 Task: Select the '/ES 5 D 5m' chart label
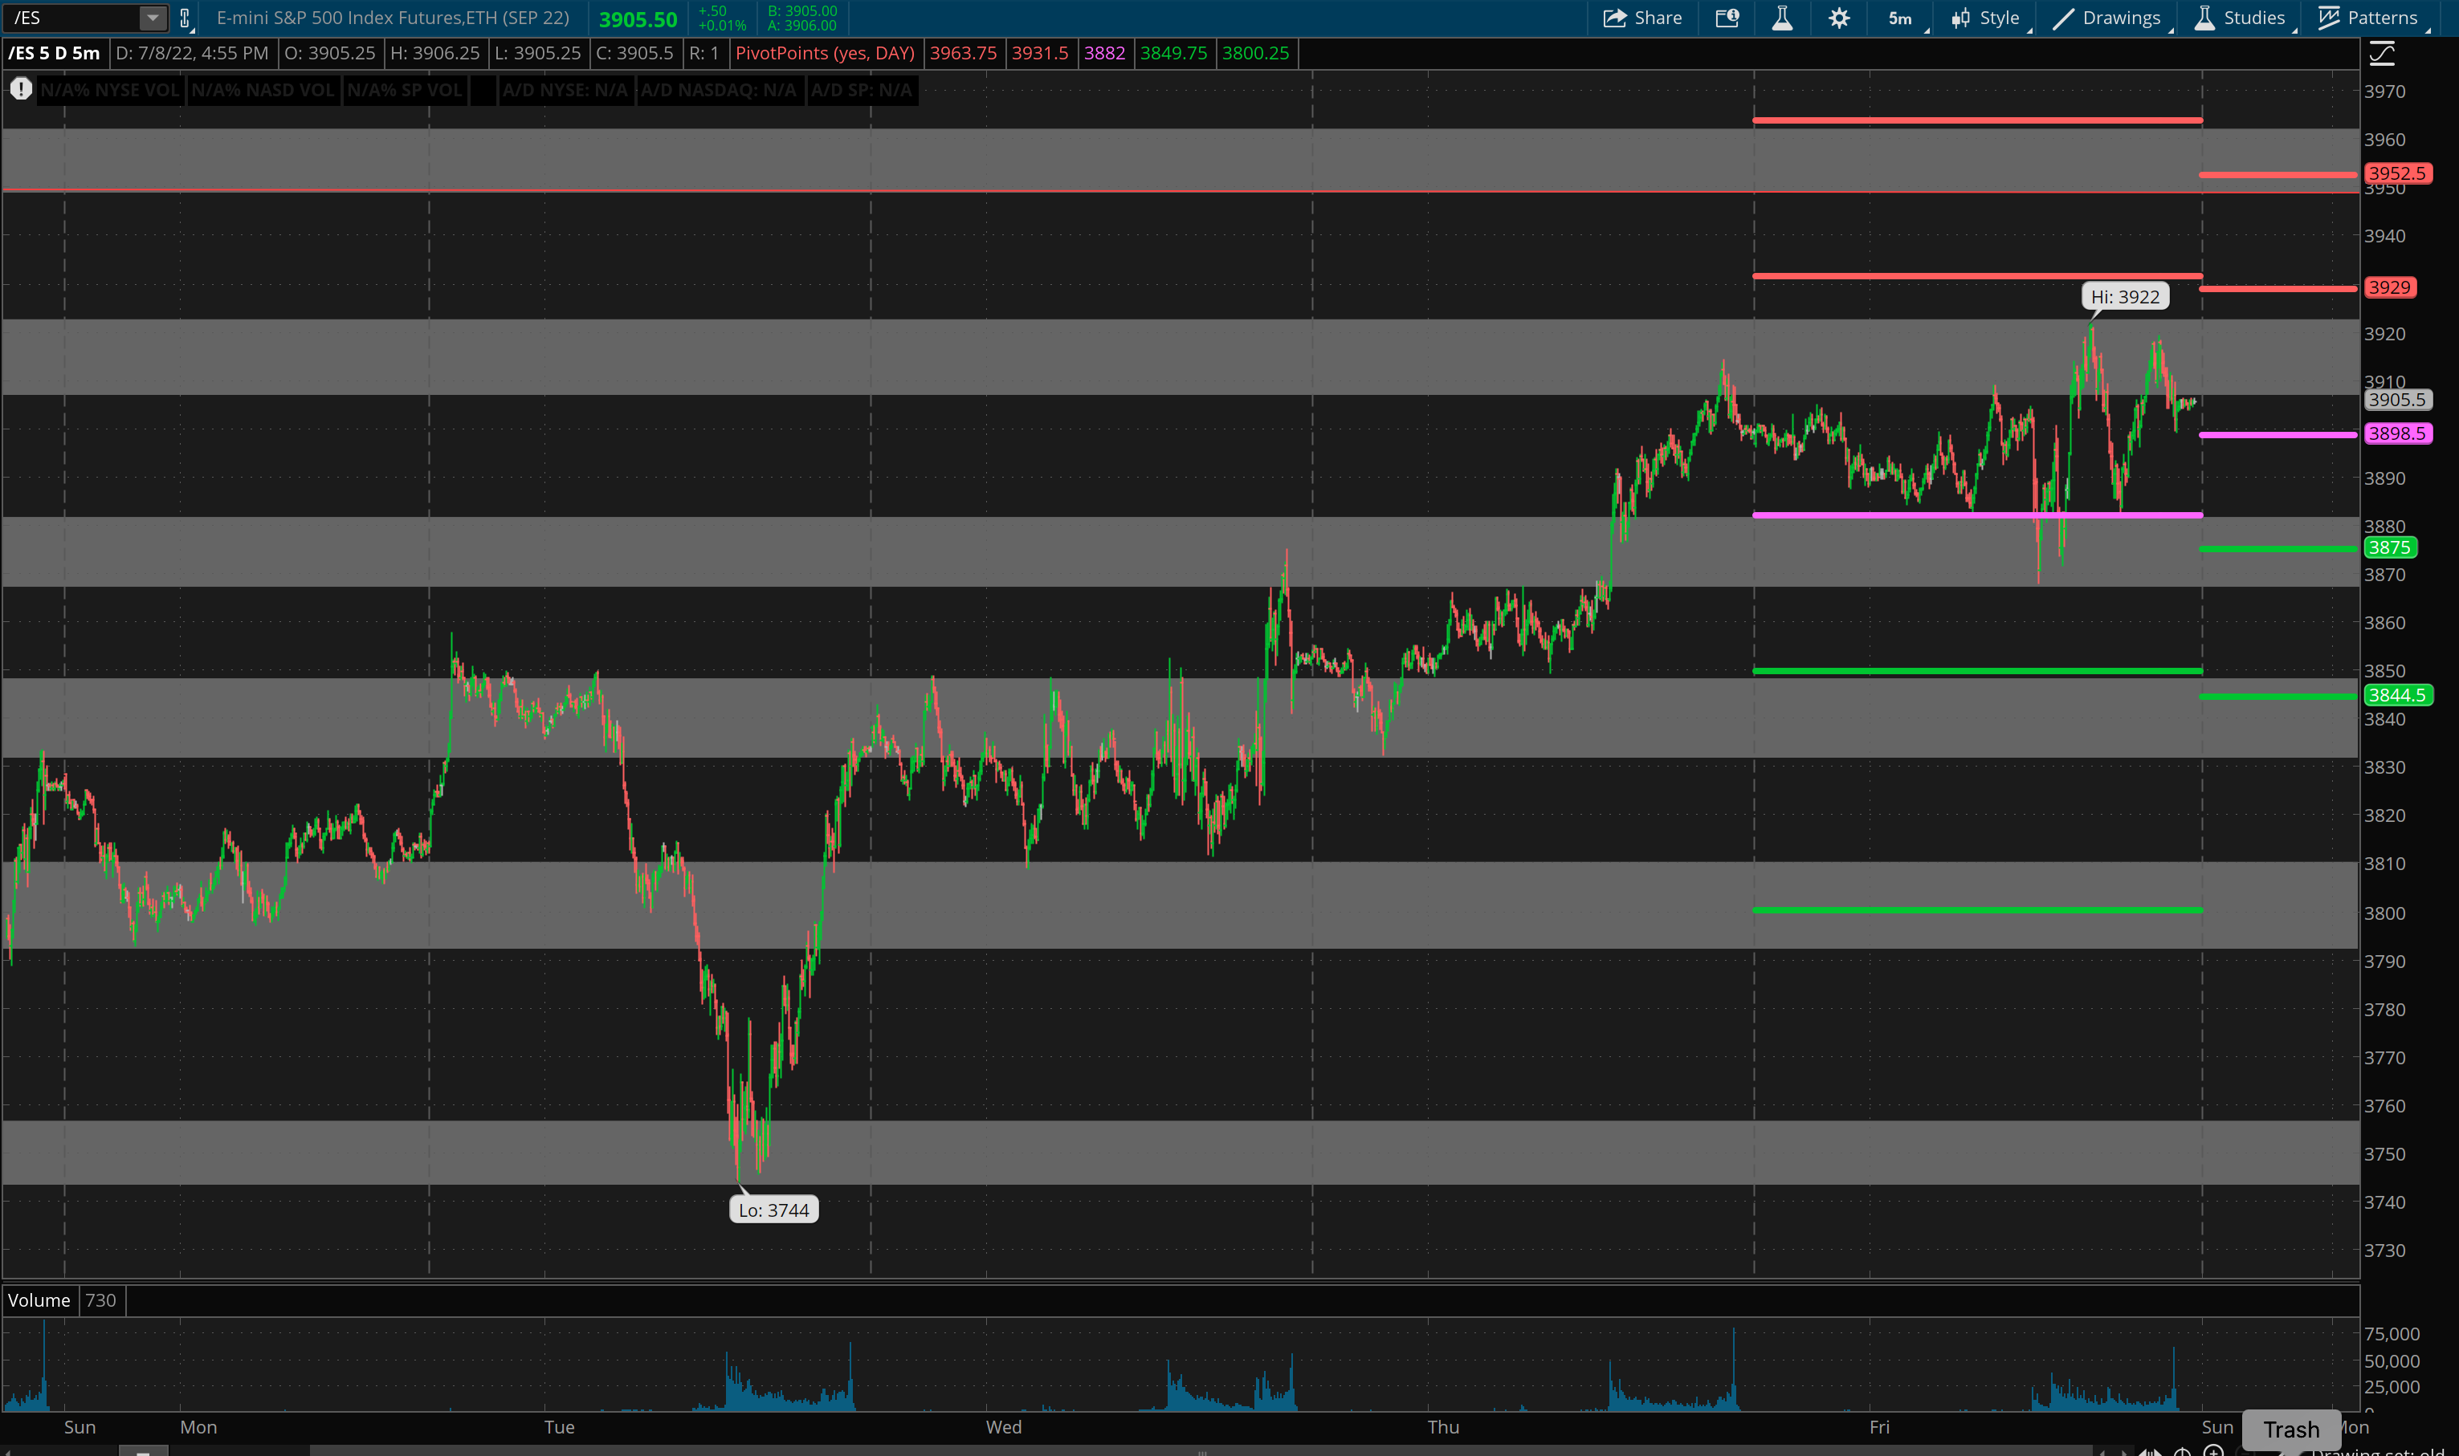click(x=55, y=53)
